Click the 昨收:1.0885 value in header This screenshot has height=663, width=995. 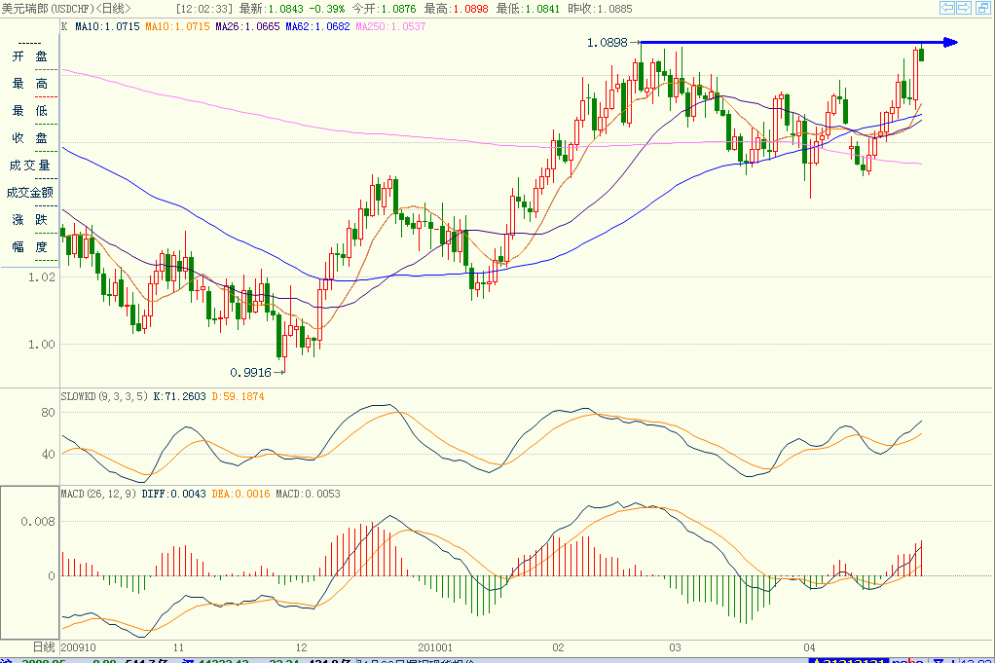point(601,9)
